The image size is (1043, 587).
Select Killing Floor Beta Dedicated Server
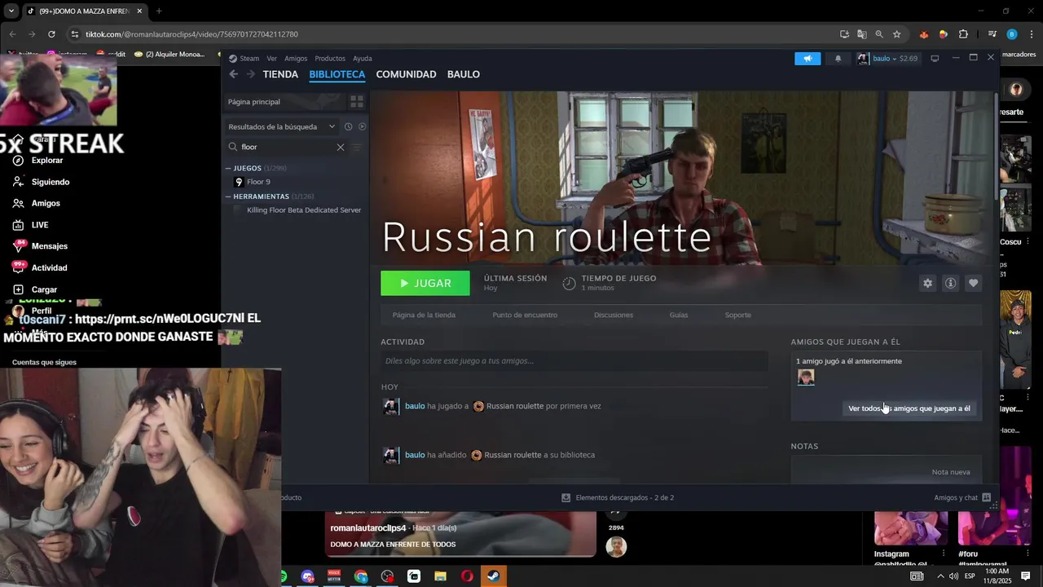[x=304, y=210]
